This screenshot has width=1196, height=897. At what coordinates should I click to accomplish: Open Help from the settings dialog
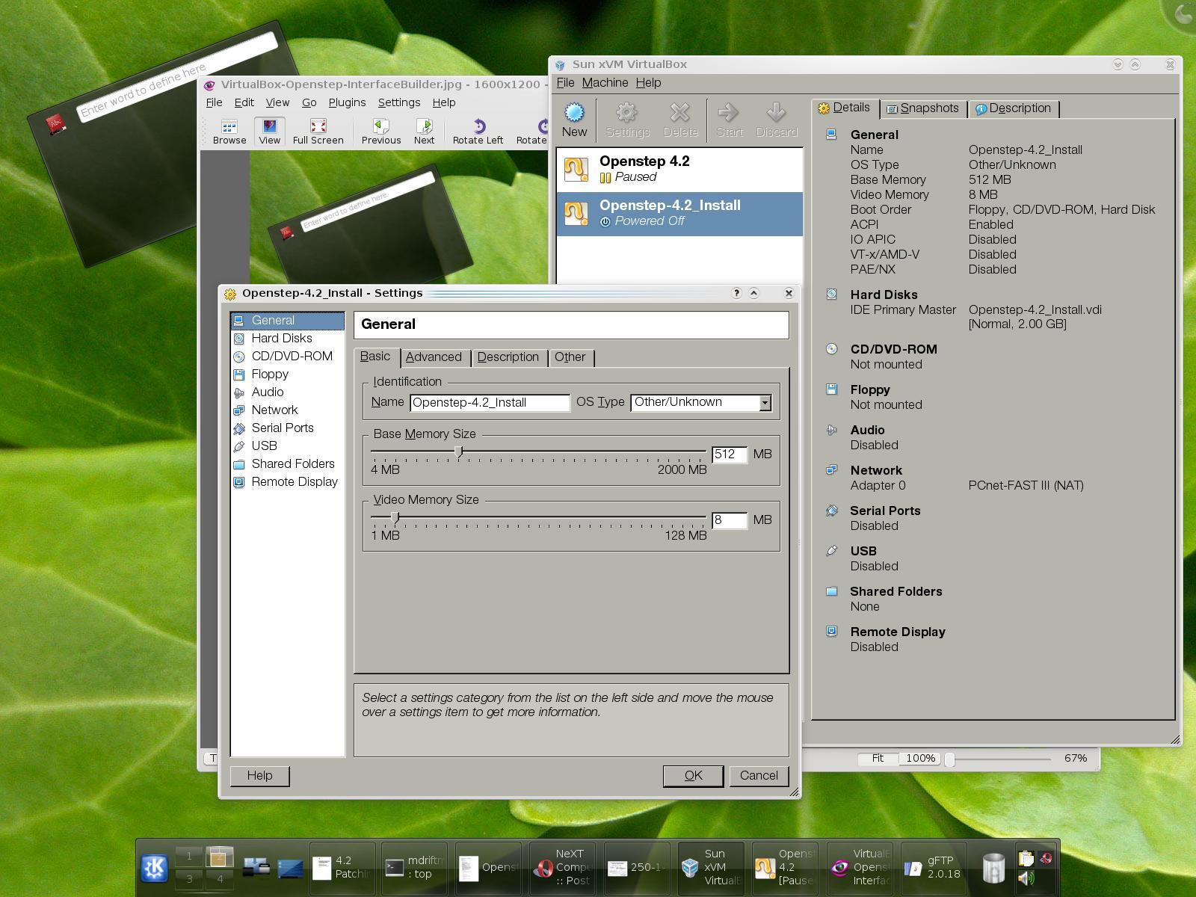259,775
